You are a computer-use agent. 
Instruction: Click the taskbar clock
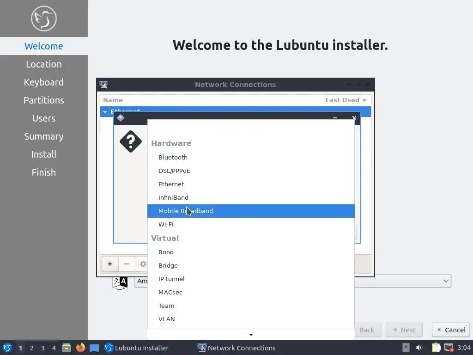pyautogui.click(x=464, y=348)
